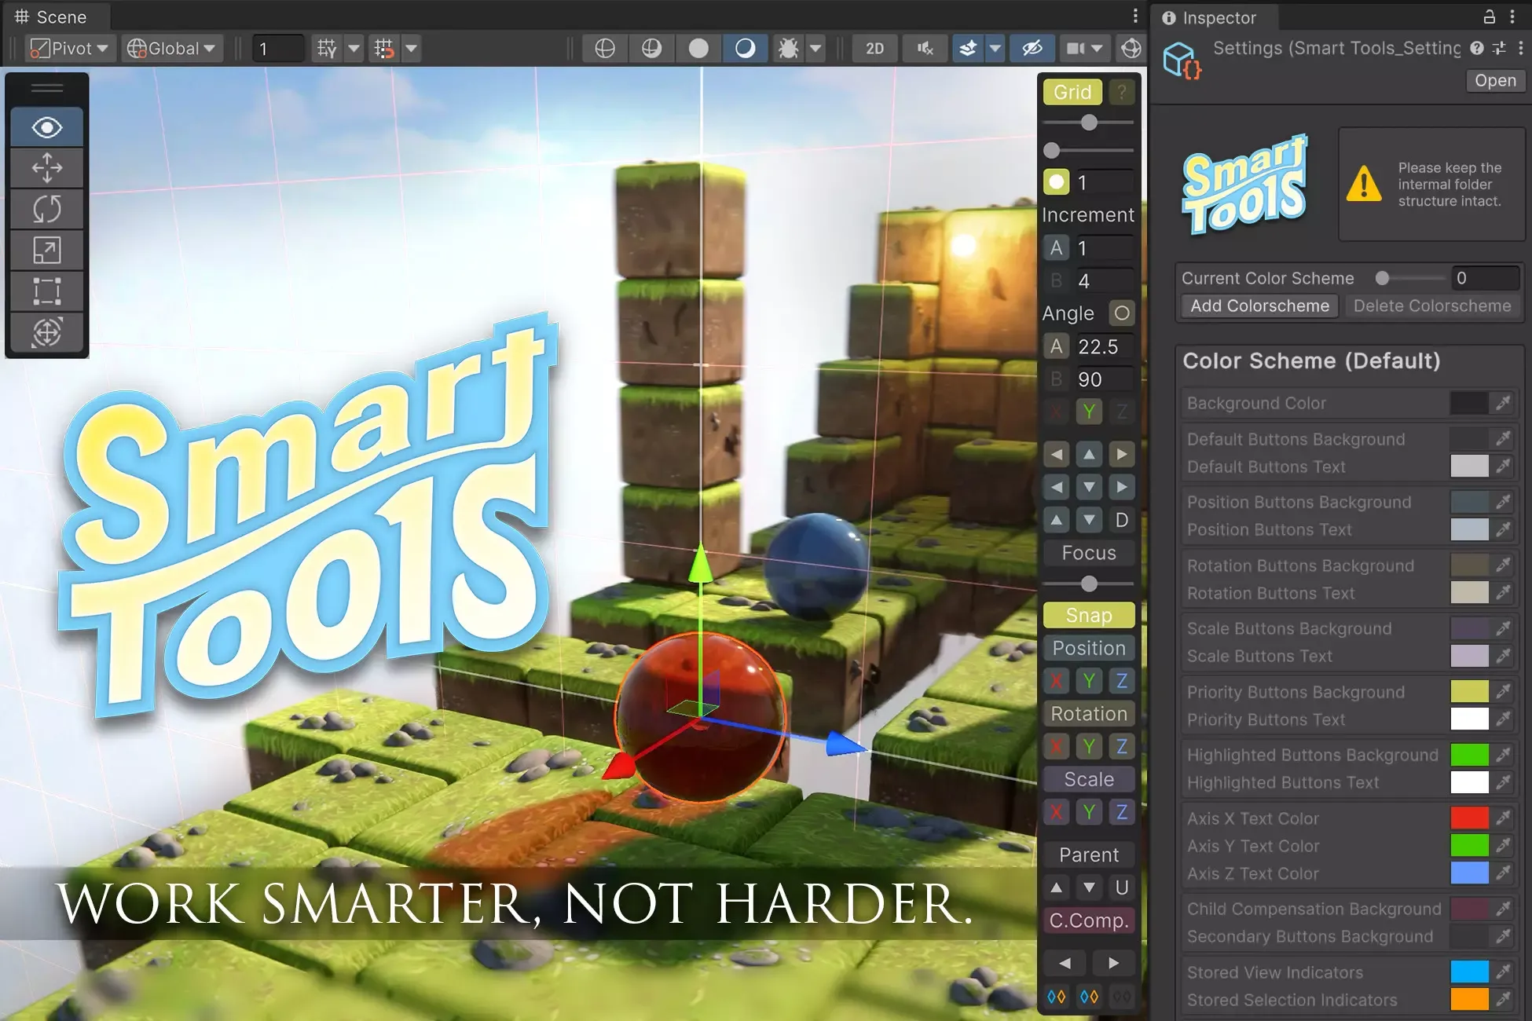This screenshot has width=1532, height=1021.
Task: Toggle the 2D view mode
Action: tap(874, 49)
